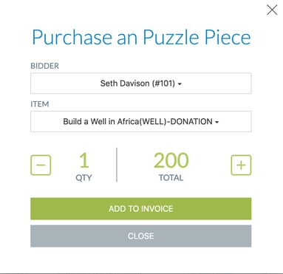
Task: Decrease quantity with the minus button
Action: pos(41,165)
